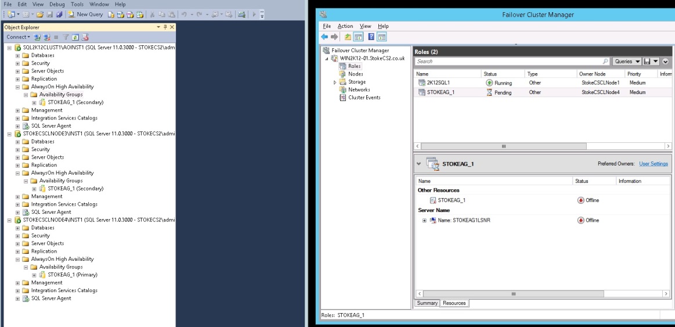Click the Back arrow in Failover Cluster Manager

(x=324, y=37)
